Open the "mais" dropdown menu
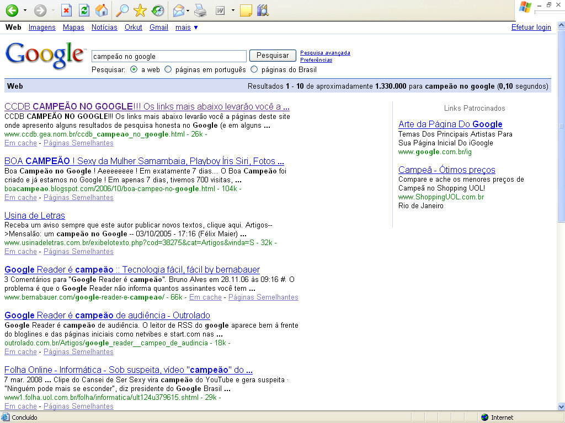Viewport: 565px width, 423px height. pyautogui.click(x=186, y=28)
